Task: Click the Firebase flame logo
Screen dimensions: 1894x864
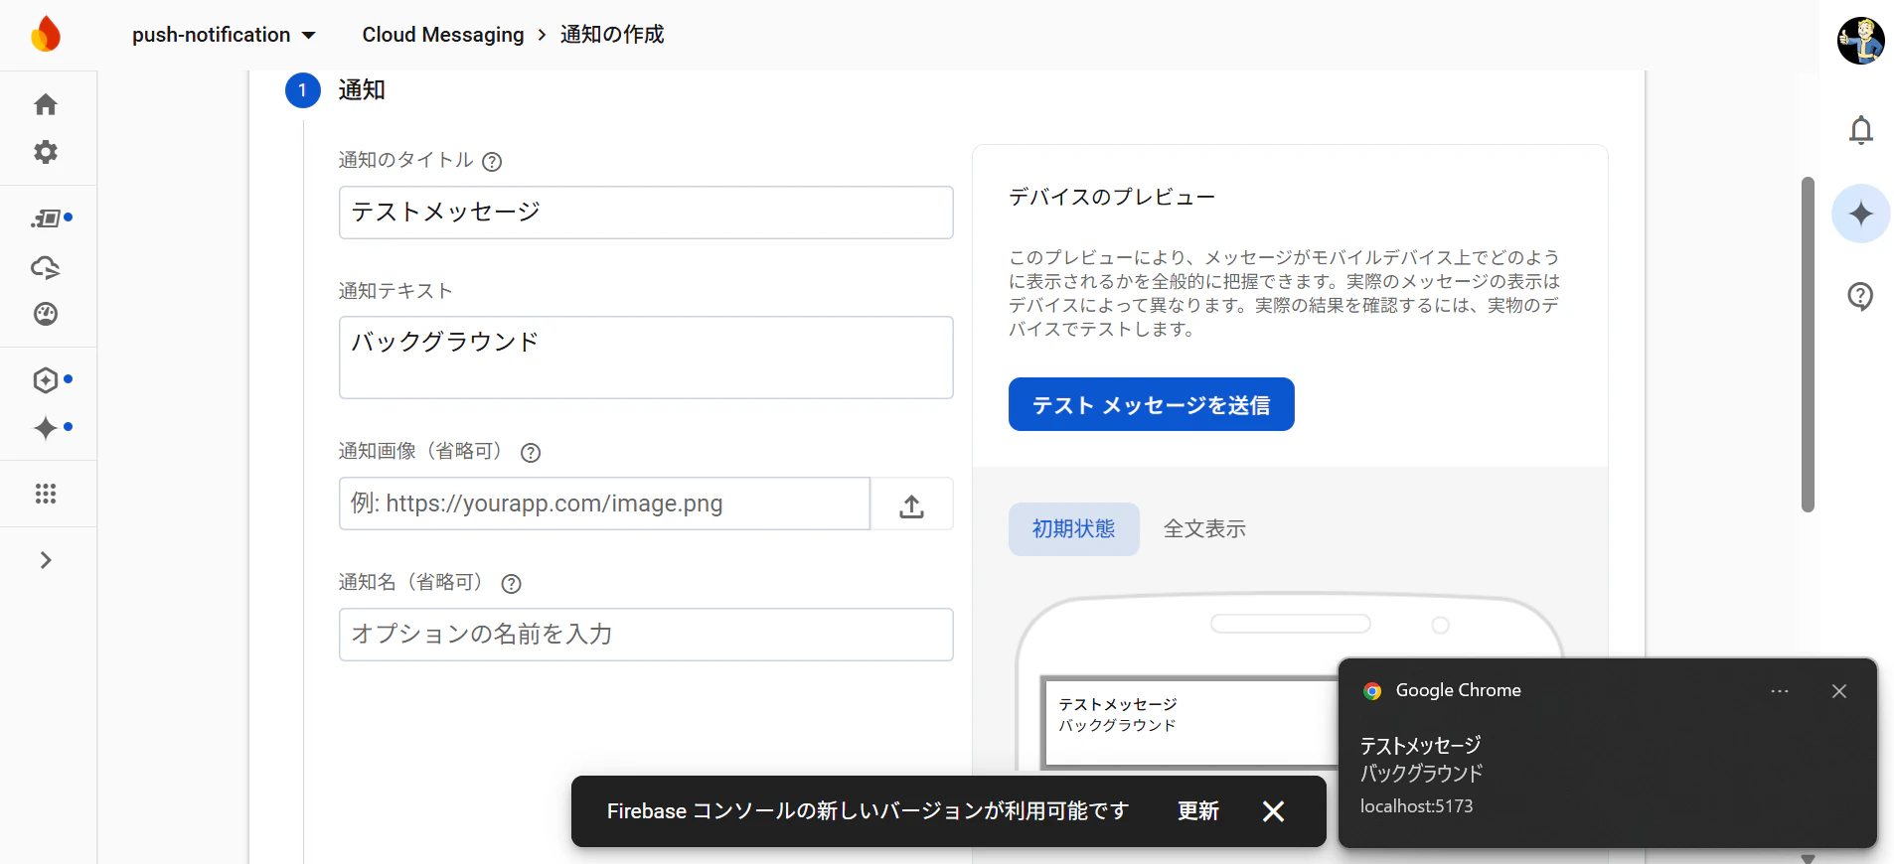Action: coord(46,35)
